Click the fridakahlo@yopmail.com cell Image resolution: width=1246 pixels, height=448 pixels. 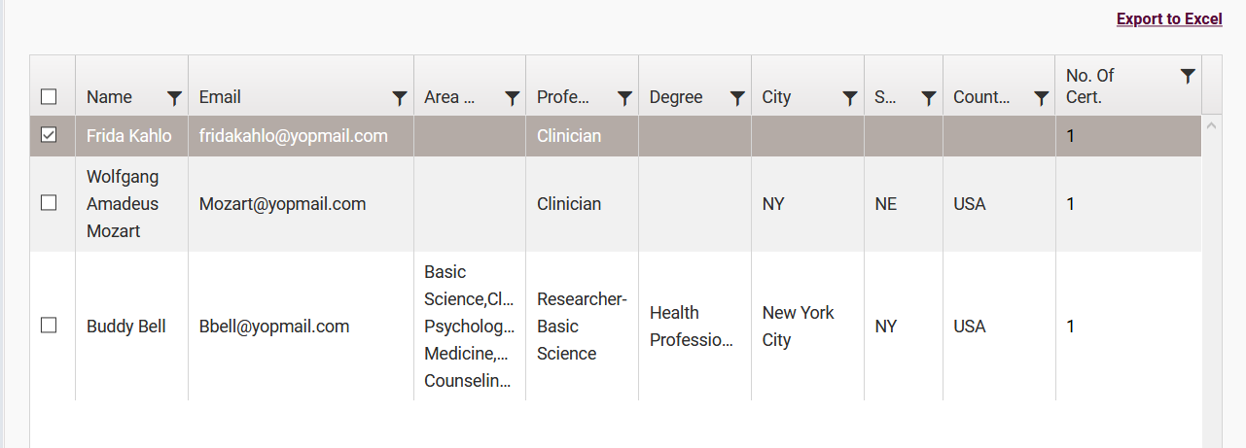point(294,136)
